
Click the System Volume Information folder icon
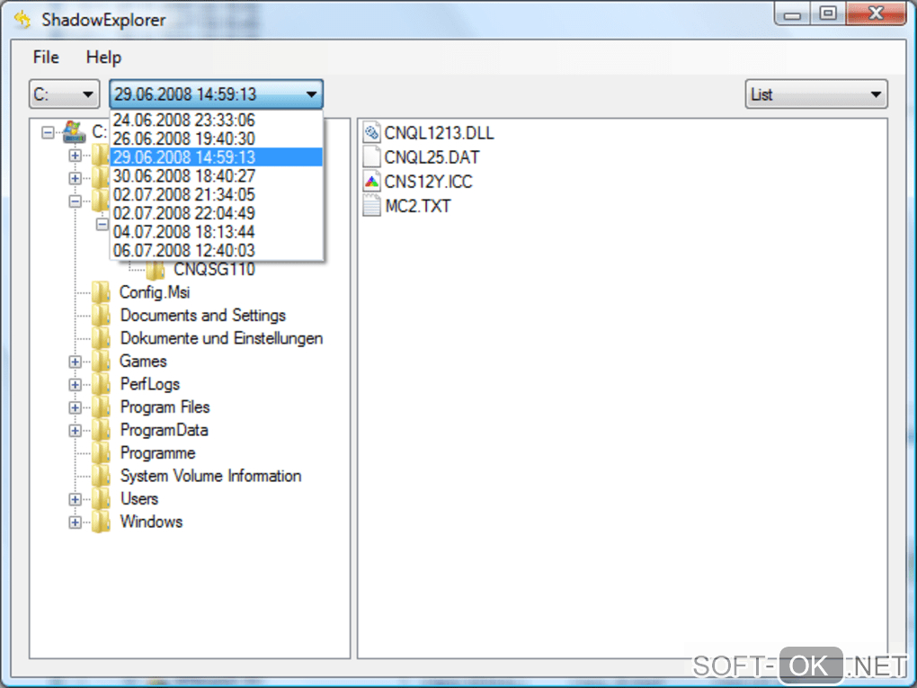102,476
